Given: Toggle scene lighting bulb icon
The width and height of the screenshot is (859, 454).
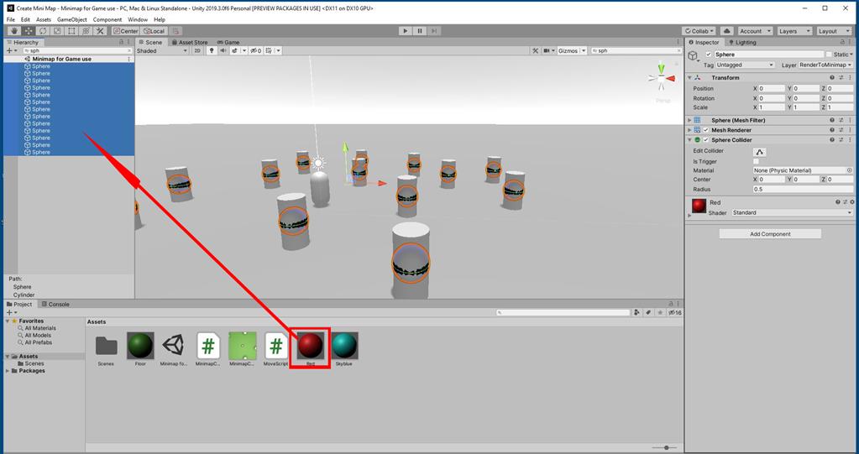Looking at the screenshot, I should click(x=212, y=50).
